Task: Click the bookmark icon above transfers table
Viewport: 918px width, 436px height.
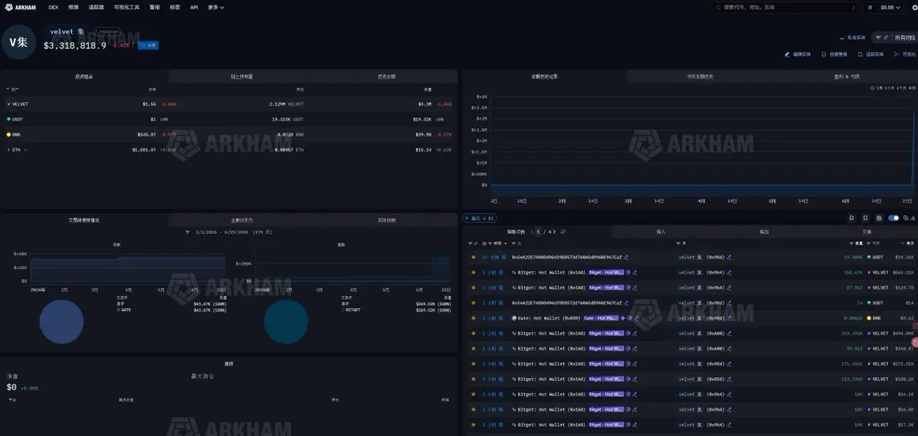Action: 865,218
